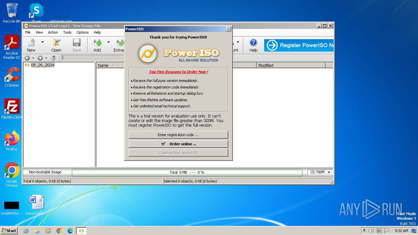Open the Firefox desktop shortcut
The height and width of the screenshot is (235, 418).
tap(12, 141)
